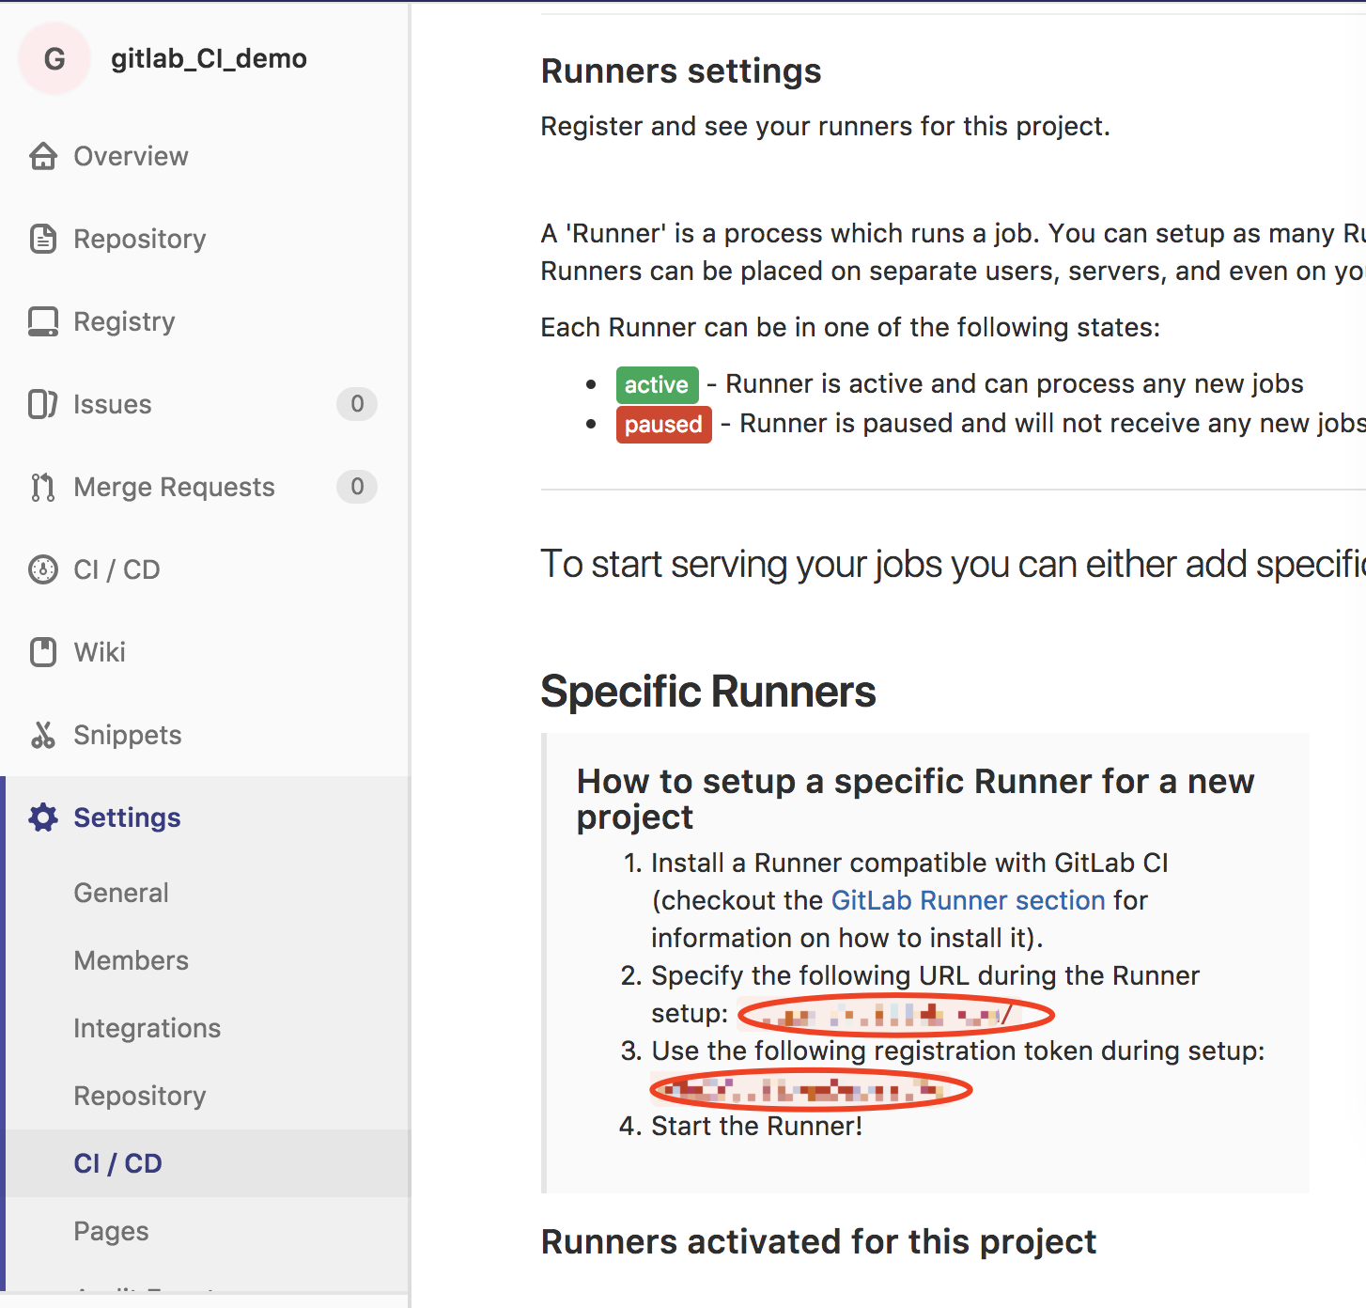
Task: Click the Runners settings heading
Action: (x=681, y=71)
